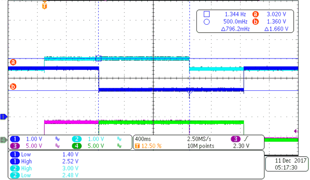
Task: Click channel 2 bandwidth limit Bw icon
Action: coord(119,139)
